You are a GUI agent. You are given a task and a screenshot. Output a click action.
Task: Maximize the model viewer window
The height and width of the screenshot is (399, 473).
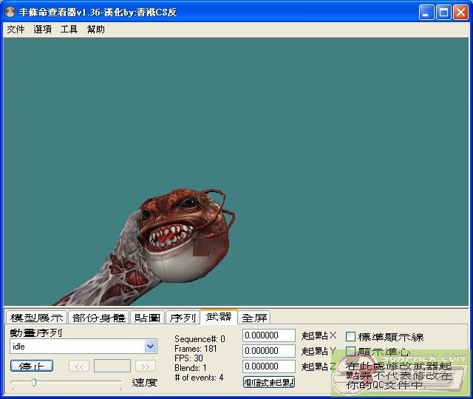pyautogui.click(x=443, y=13)
